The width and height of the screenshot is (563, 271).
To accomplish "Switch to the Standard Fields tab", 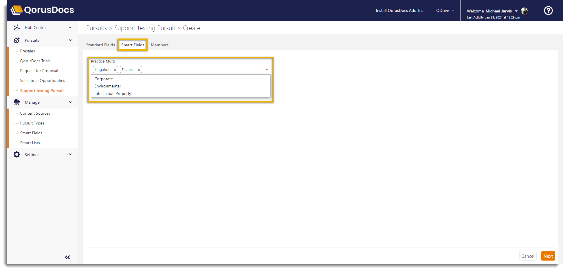I will (x=100, y=45).
